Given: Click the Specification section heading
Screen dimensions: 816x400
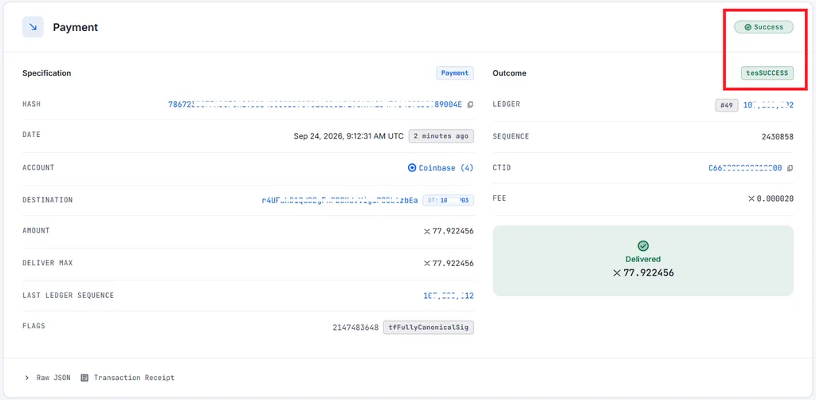Looking at the screenshot, I should coord(47,73).
